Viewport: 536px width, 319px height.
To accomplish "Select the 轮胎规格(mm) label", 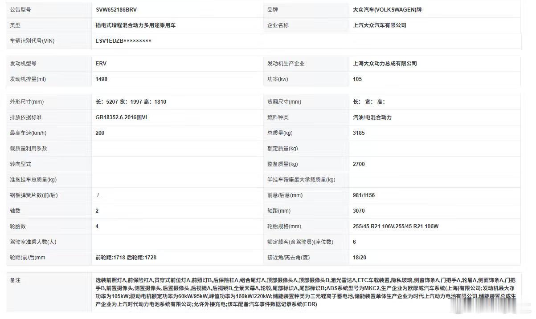I will coord(284,226).
